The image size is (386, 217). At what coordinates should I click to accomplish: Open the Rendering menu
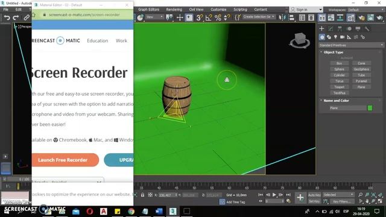coord(174,10)
